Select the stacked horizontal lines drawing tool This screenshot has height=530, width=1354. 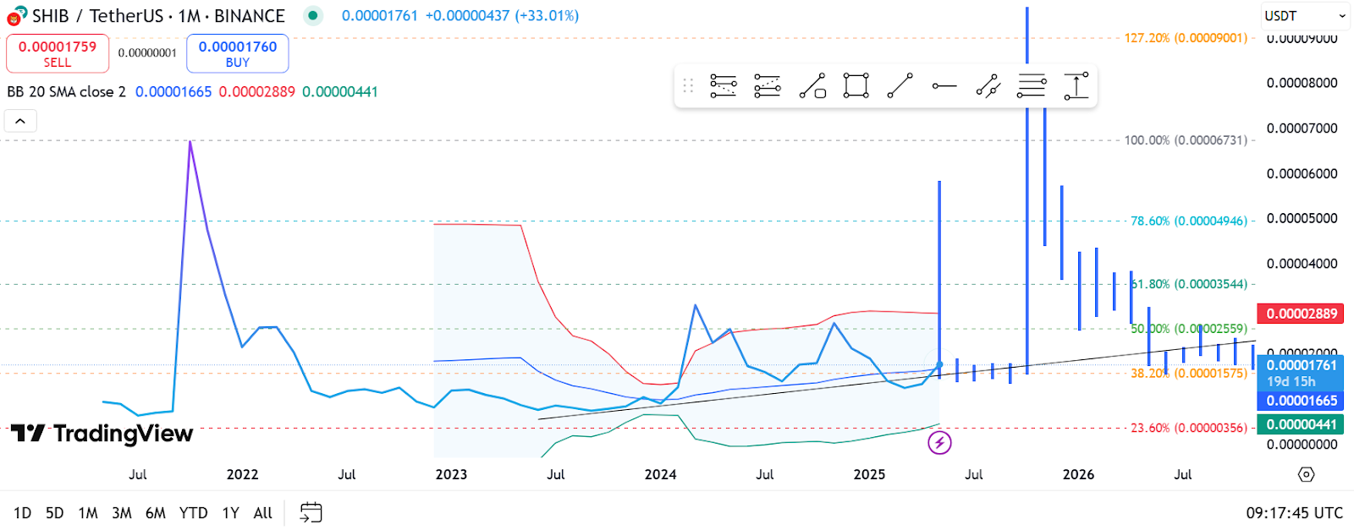[1032, 86]
